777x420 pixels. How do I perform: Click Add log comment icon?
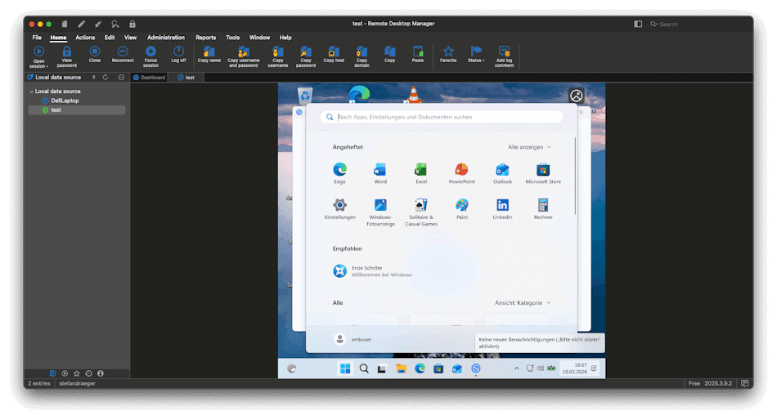click(504, 51)
